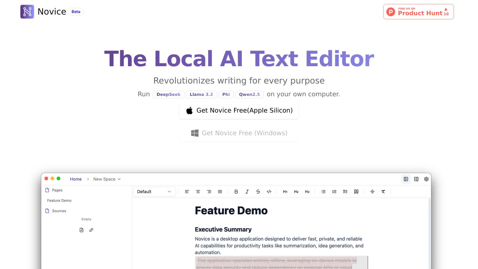Select the Llama 3.2 model tag
The image size is (478, 269).
pos(202,95)
